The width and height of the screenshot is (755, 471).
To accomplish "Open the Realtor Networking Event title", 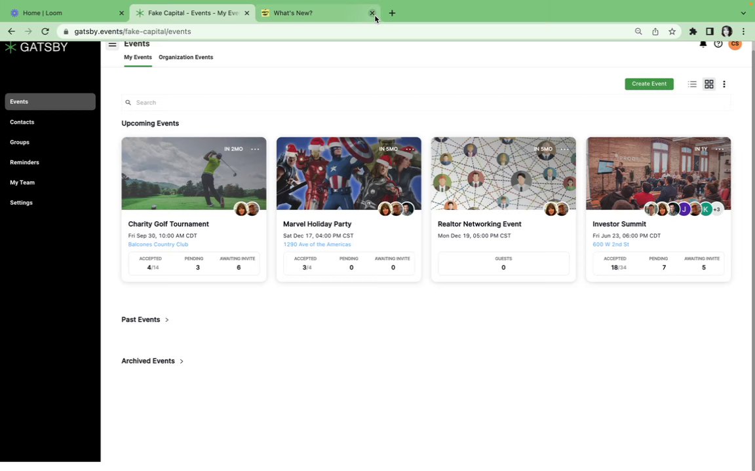I will (x=480, y=224).
